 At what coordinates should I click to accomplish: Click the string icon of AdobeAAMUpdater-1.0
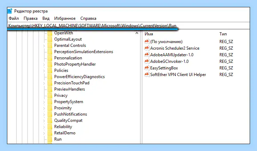146,54
